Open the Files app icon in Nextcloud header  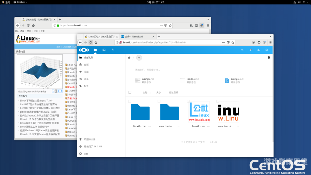coord(95,50)
